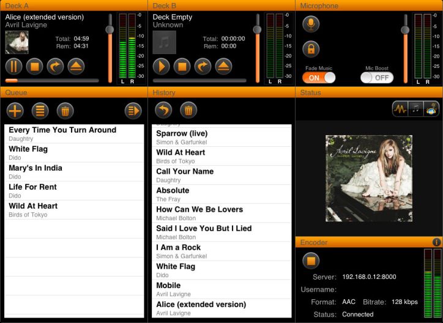Click the Queue trash can icon
The height and width of the screenshot is (323, 443).
[65, 111]
